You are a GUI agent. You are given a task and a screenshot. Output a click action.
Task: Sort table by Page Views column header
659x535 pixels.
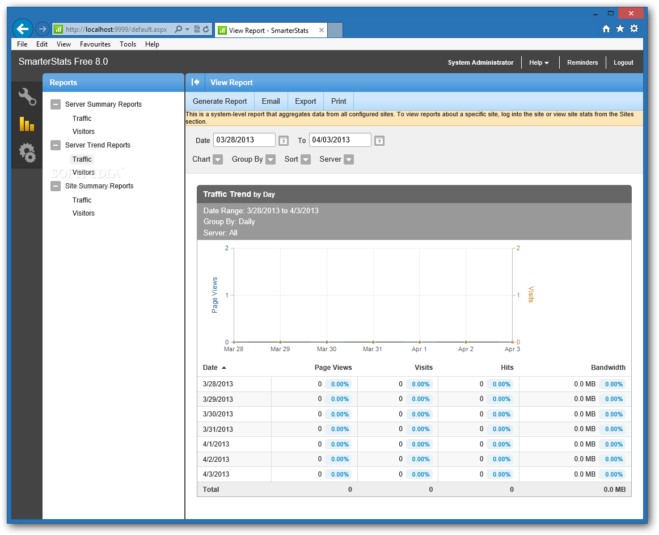(x=333, y=368)
